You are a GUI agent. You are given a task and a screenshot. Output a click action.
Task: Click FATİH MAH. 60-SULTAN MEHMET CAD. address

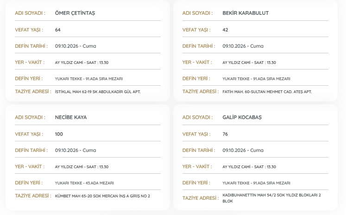click(267, 92)
